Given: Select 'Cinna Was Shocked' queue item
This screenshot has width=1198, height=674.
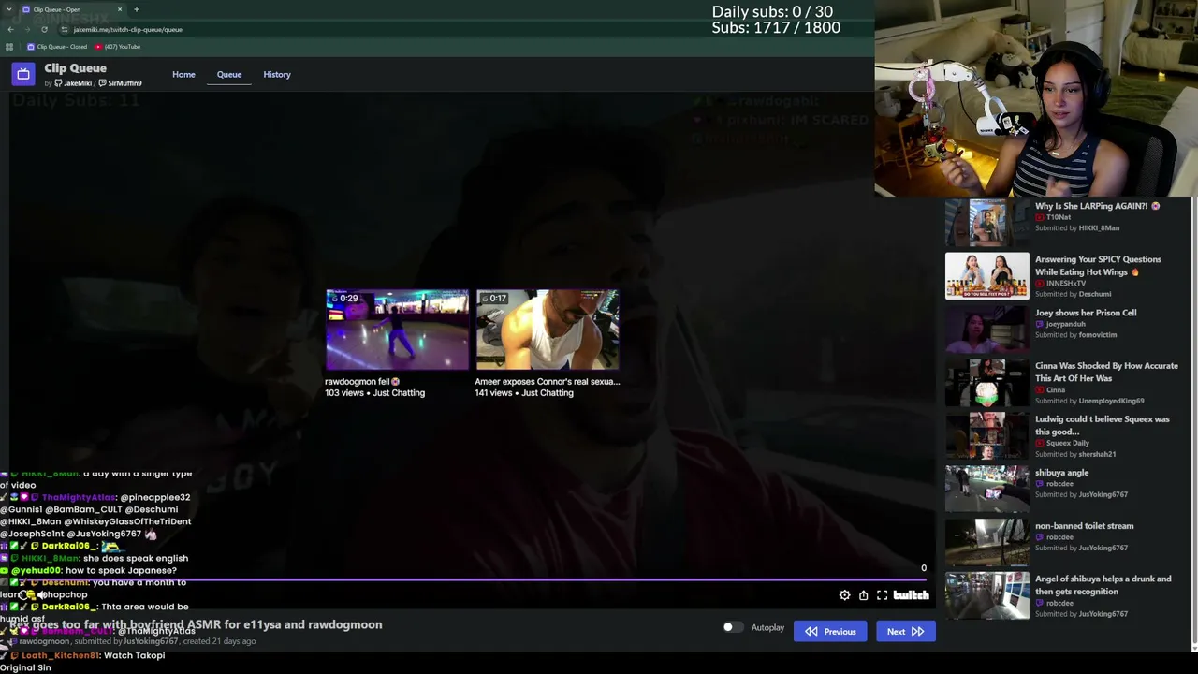Looking at the screenshot, I should coord(1106,372).
